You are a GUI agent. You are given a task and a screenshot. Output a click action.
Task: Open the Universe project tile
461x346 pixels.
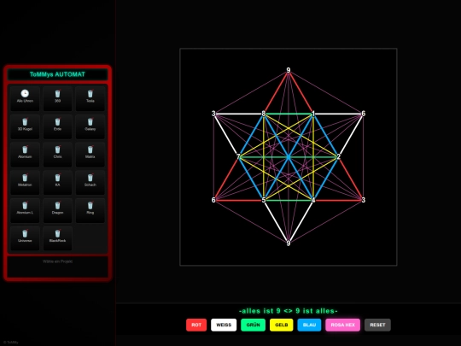click(x=25, y=238)
